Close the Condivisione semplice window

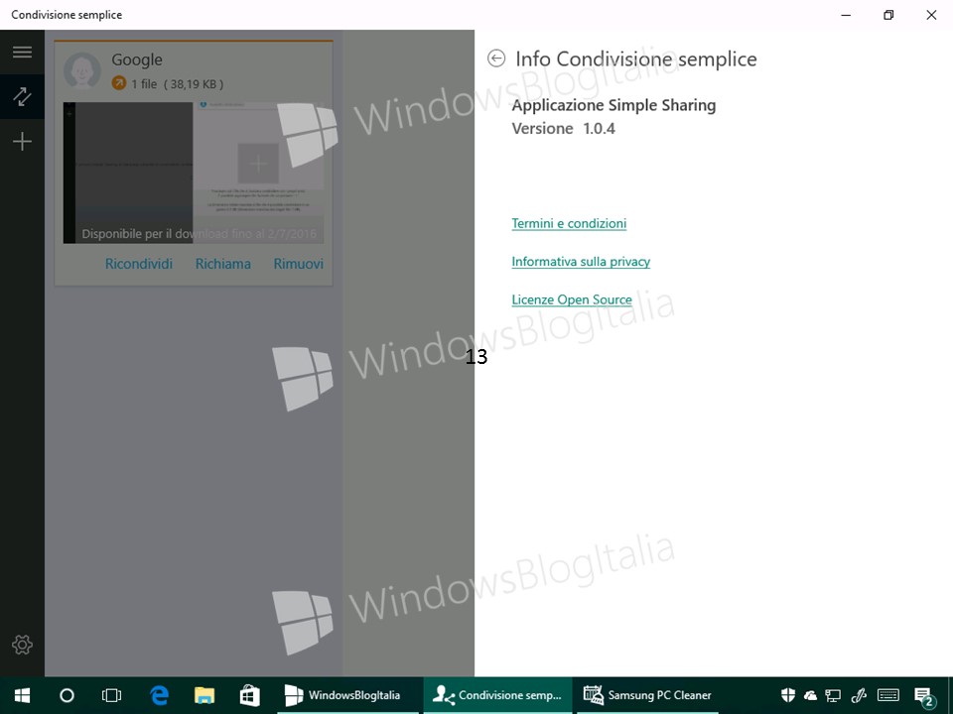click(931, 15)
